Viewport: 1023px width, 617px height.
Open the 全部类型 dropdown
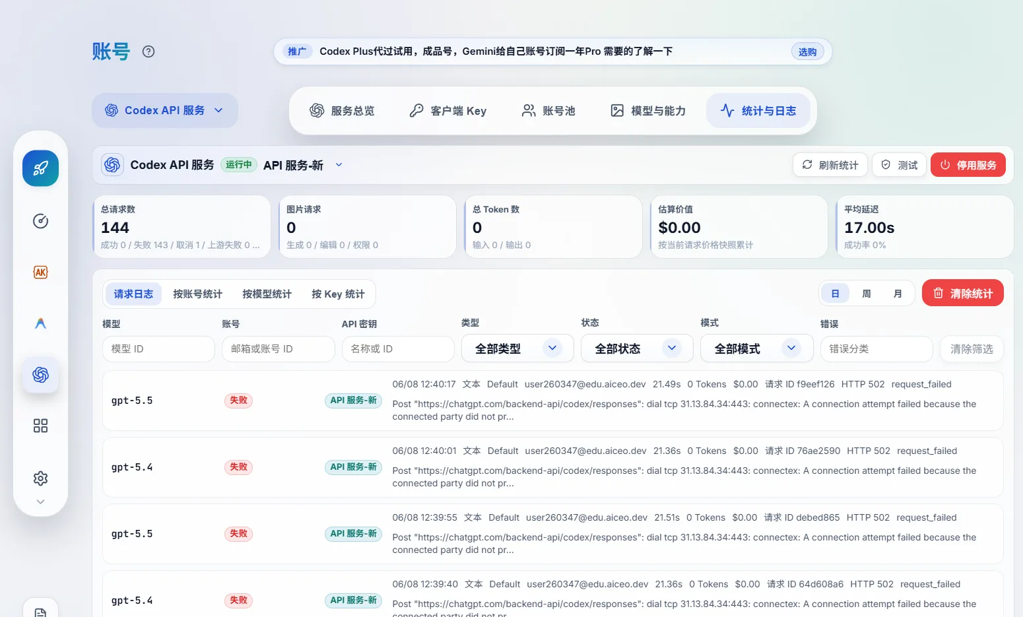517,348
